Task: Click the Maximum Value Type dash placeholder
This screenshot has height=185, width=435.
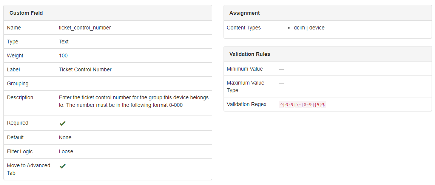Action: [x=281, y=83]
